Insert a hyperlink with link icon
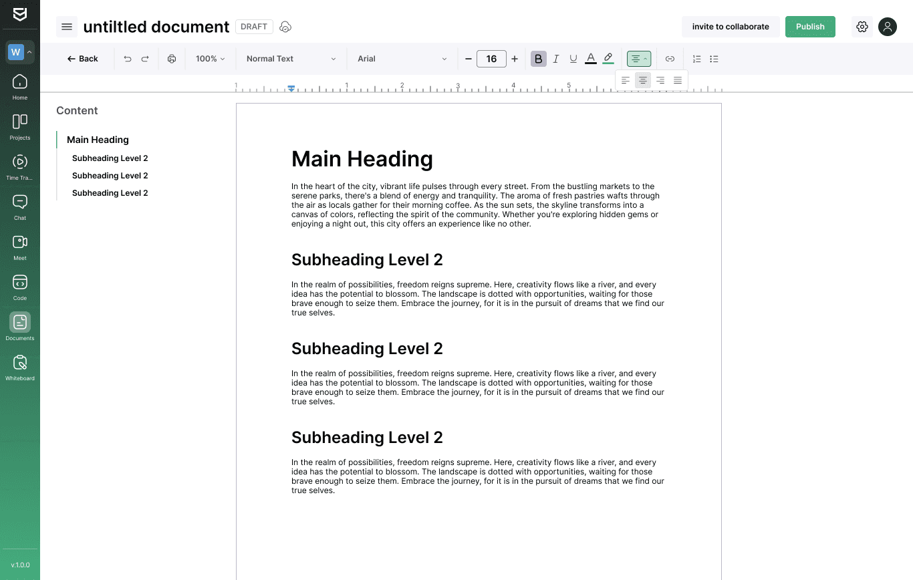 click(x=670, y=59)
